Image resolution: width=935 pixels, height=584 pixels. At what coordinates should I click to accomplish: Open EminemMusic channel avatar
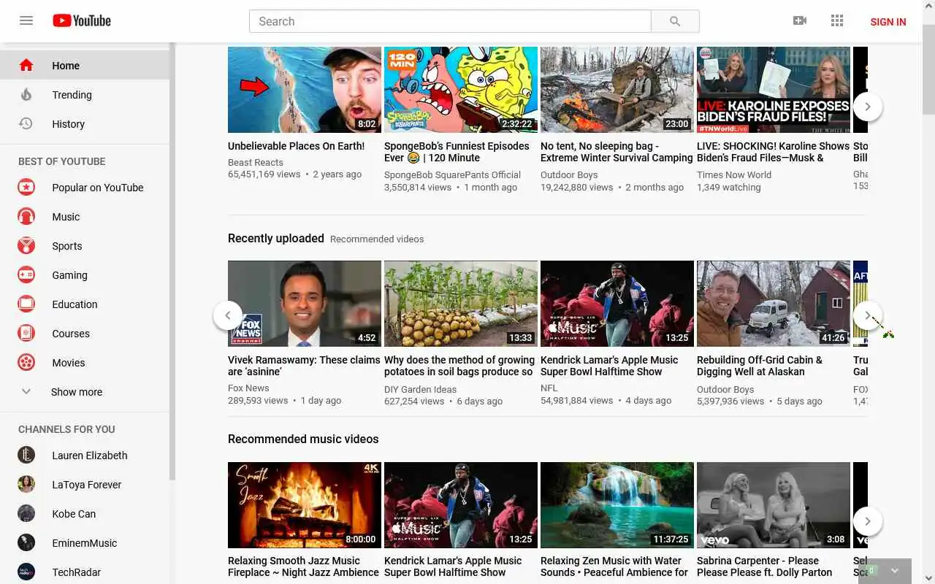click(x=26, y=543)
